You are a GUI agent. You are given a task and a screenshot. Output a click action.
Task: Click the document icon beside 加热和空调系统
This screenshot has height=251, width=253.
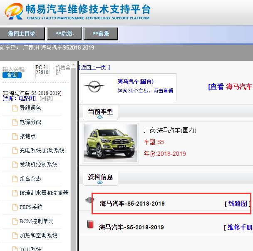tap(15, 236)
